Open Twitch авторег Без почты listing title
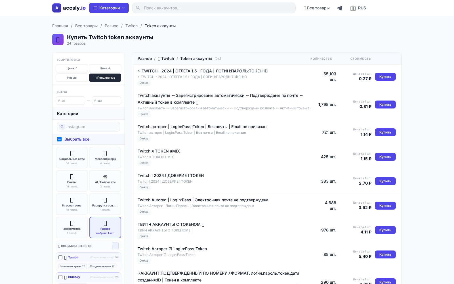The height and width of the screenshot is (284, 454). coord(202,127)
